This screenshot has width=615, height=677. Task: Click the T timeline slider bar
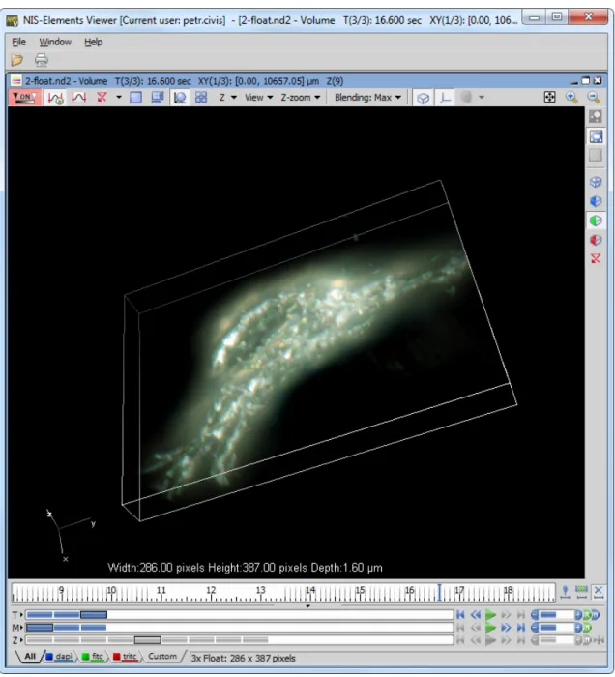[240, 615]
